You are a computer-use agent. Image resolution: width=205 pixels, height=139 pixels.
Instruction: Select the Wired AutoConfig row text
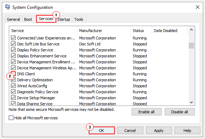click(32, 86)
